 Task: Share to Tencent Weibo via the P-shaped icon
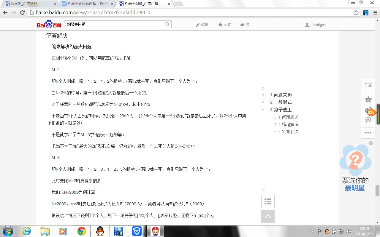(x=368, y=121)
